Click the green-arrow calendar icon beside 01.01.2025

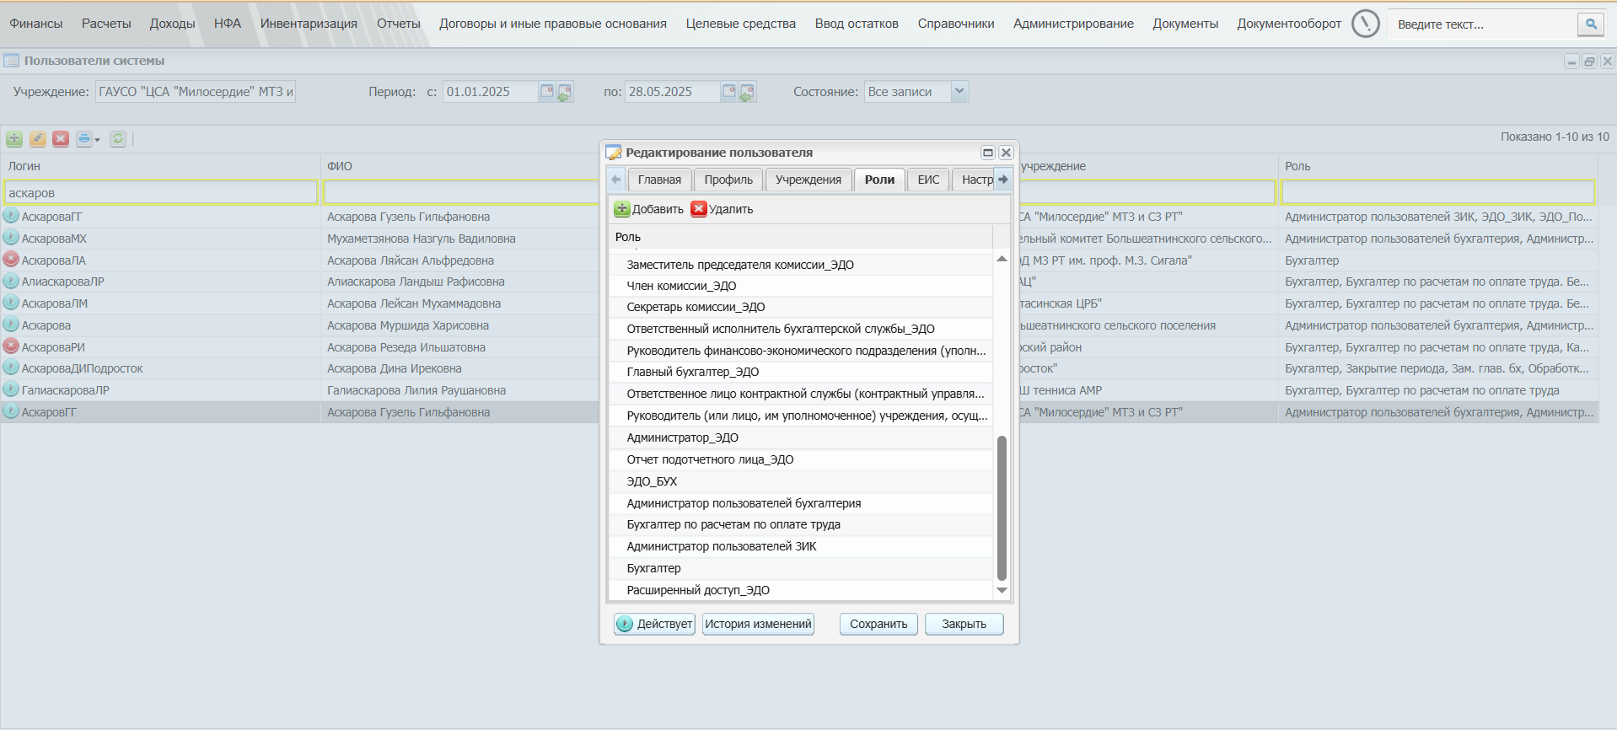[x=565, y=92]
